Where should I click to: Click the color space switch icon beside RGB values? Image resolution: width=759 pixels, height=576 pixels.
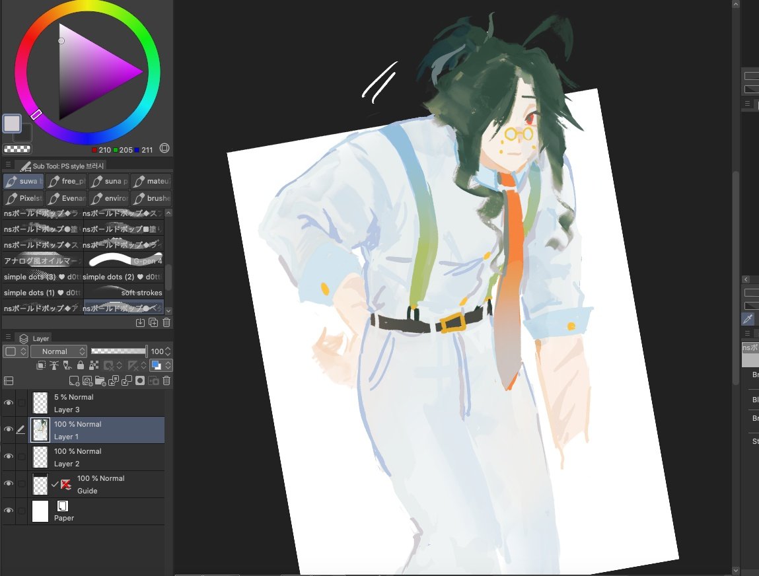tap(164, 148)
